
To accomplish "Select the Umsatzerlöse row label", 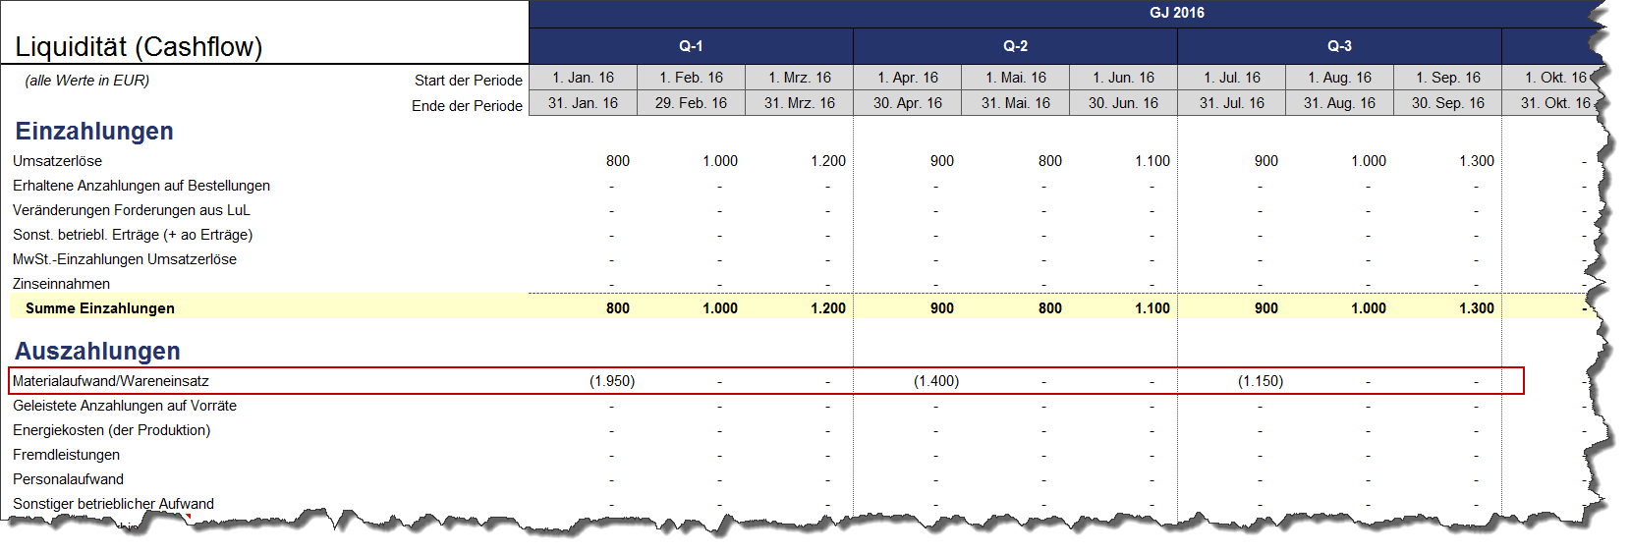I will pos(57,161).
